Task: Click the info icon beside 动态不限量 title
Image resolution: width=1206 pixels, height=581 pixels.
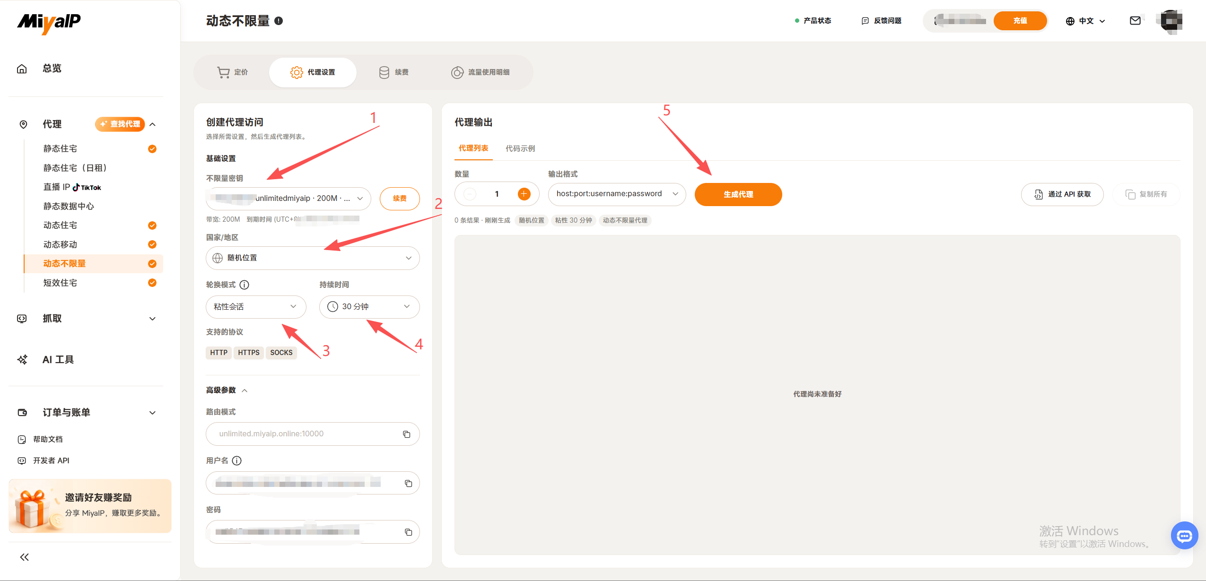Action: 279,21
